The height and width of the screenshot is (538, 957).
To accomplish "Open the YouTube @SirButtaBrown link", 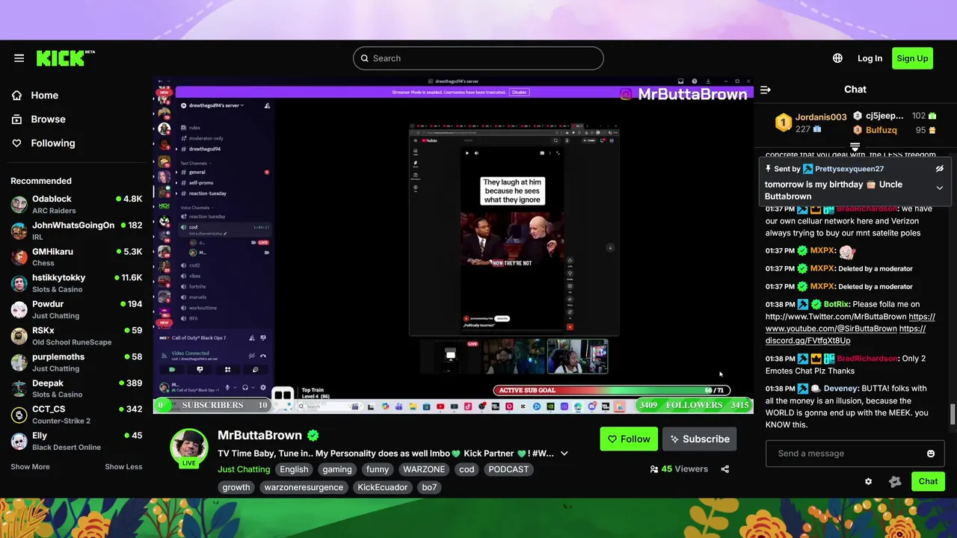I will pyautogui.click(x=831, y=329).
